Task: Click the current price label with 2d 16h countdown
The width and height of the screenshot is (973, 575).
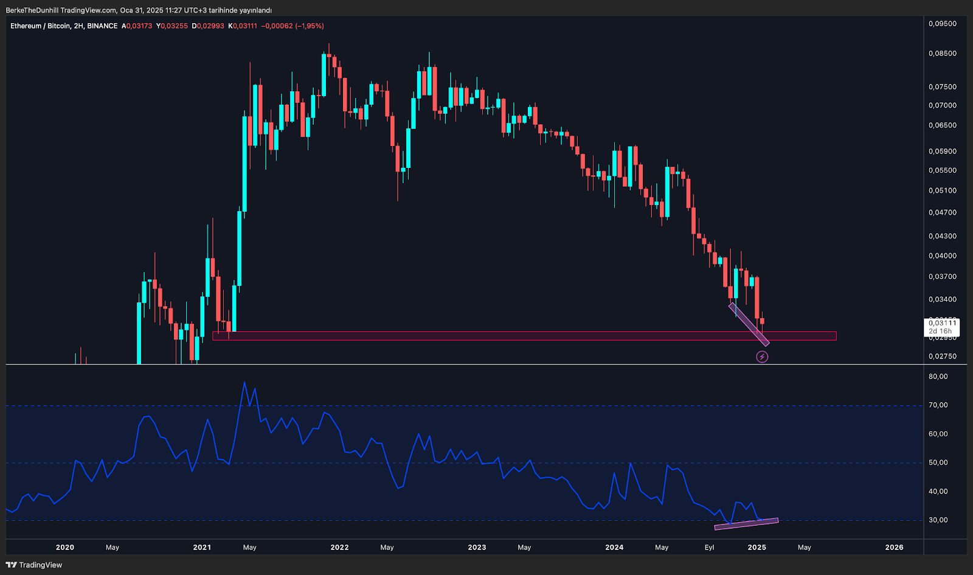Action: click(x=941, y=327)
